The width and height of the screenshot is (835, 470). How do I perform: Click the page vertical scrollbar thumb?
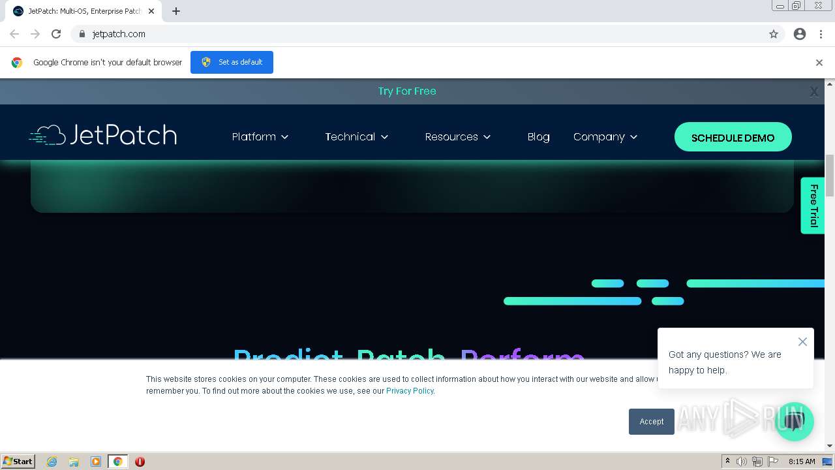(830, 175)
